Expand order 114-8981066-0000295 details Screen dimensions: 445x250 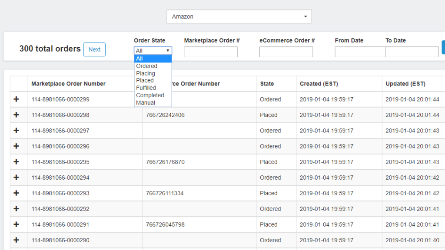[17, 161]
